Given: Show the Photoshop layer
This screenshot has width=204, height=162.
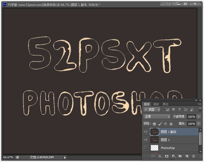Looking at the screenshot, I should tap(146, 148).
